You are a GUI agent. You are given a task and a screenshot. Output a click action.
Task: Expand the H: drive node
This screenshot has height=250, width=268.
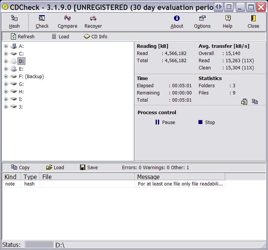click(6, 92)
